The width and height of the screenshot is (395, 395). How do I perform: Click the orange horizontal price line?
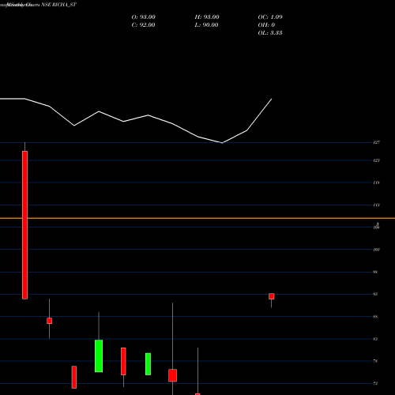tap(197, 218)
